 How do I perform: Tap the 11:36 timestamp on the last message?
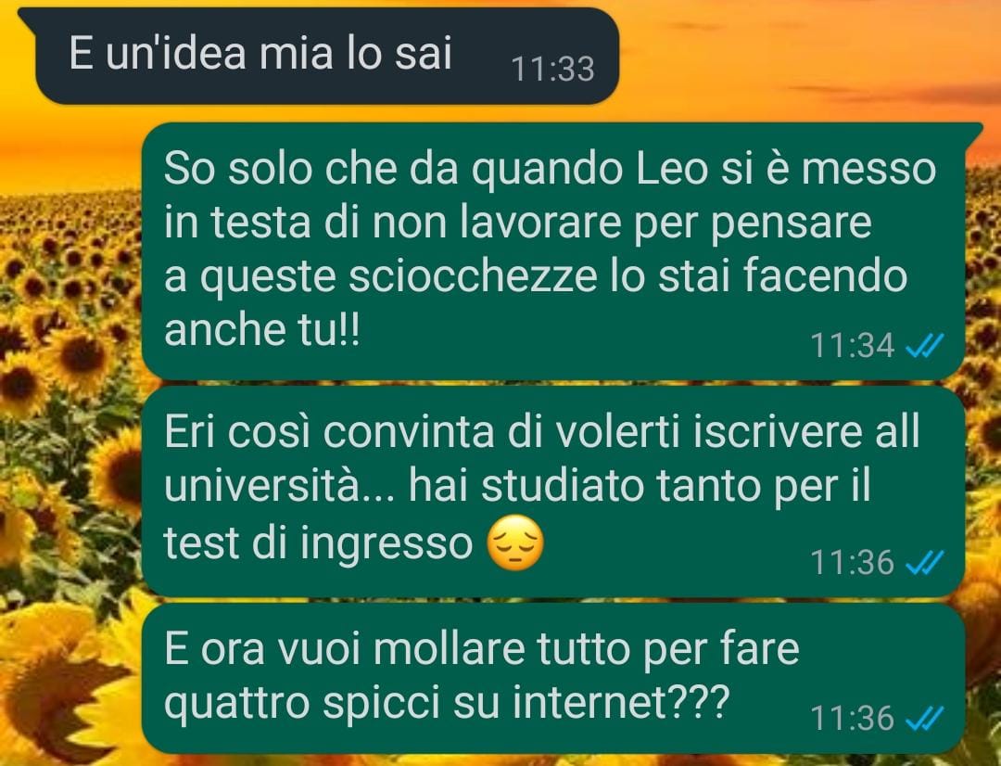pyautogui.click(x=853, y=718)
